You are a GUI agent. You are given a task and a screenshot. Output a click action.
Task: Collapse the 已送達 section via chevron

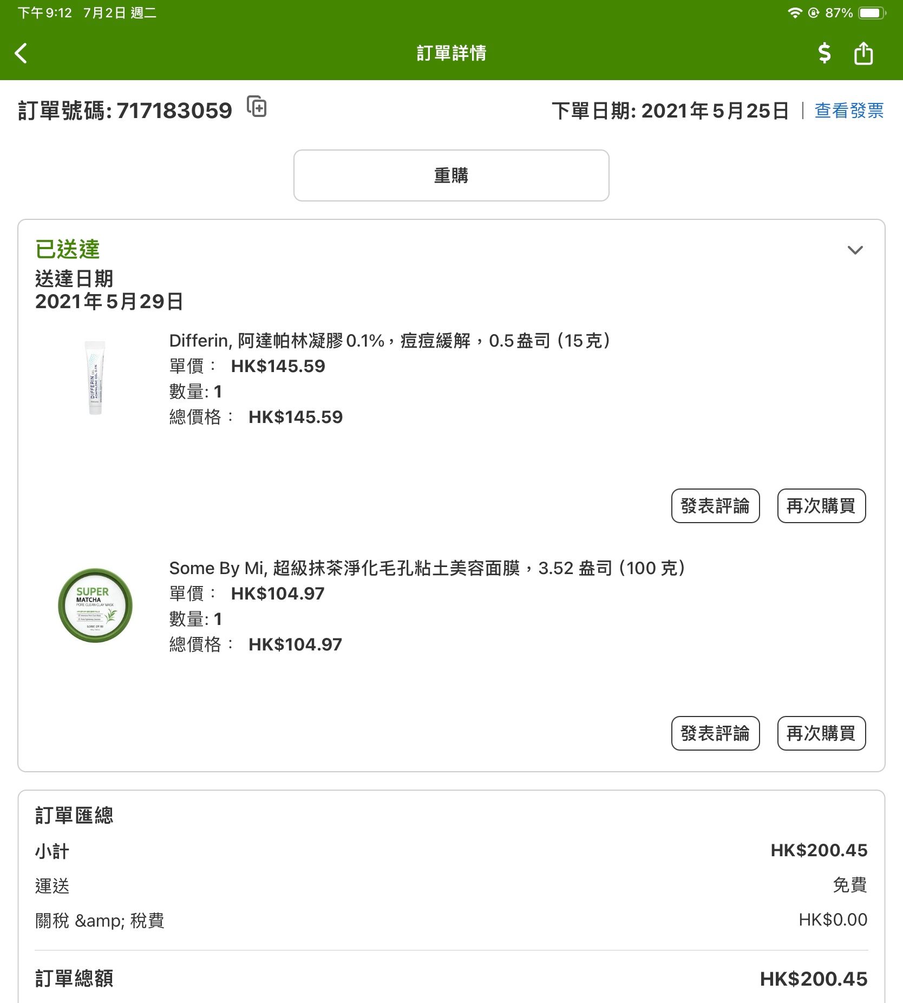tap(855, 250)
